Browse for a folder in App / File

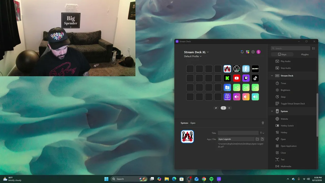pos(257,139)
